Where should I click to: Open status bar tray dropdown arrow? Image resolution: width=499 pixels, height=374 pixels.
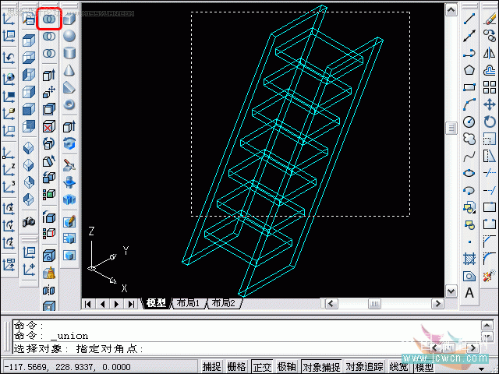coord(482,369)
